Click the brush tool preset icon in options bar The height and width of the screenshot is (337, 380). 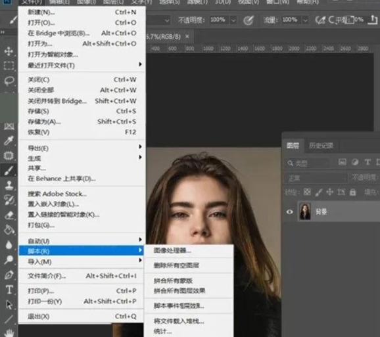13,20
